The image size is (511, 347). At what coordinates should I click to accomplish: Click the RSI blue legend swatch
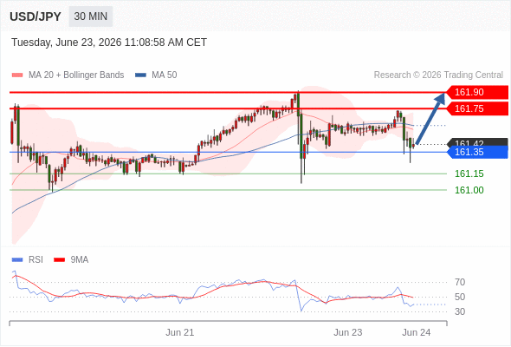click(17, 260)
